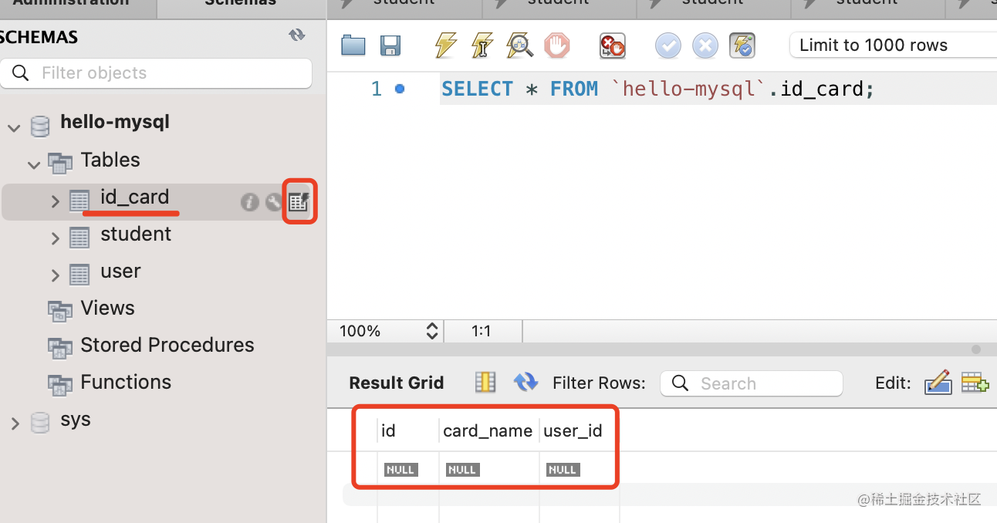The image size is (997, 523).
Task: Switch to the Administration tab
Action: (x=71, y=4)
